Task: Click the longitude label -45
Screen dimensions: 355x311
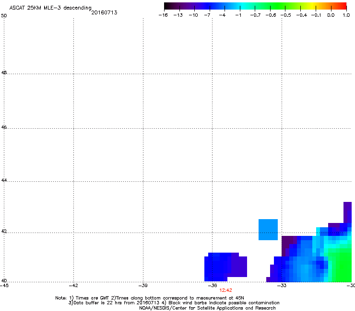Action: (4, 286)
